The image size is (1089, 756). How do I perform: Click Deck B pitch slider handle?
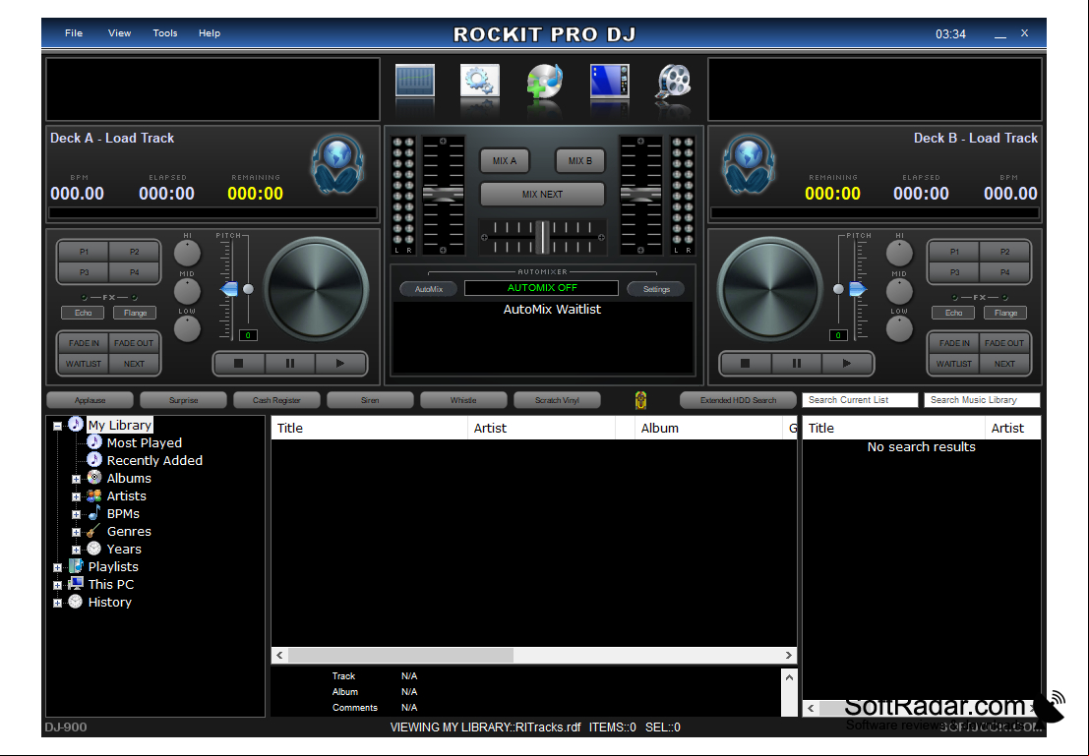858,289
